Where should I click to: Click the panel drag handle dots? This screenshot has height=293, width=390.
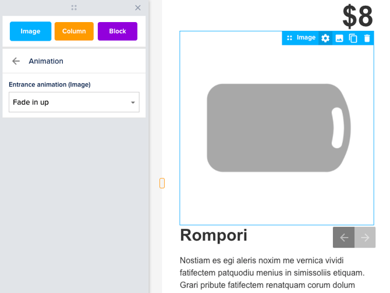click(74, 8)
